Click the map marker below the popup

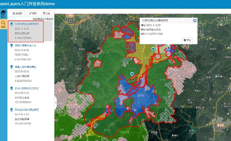coord(168,48)
